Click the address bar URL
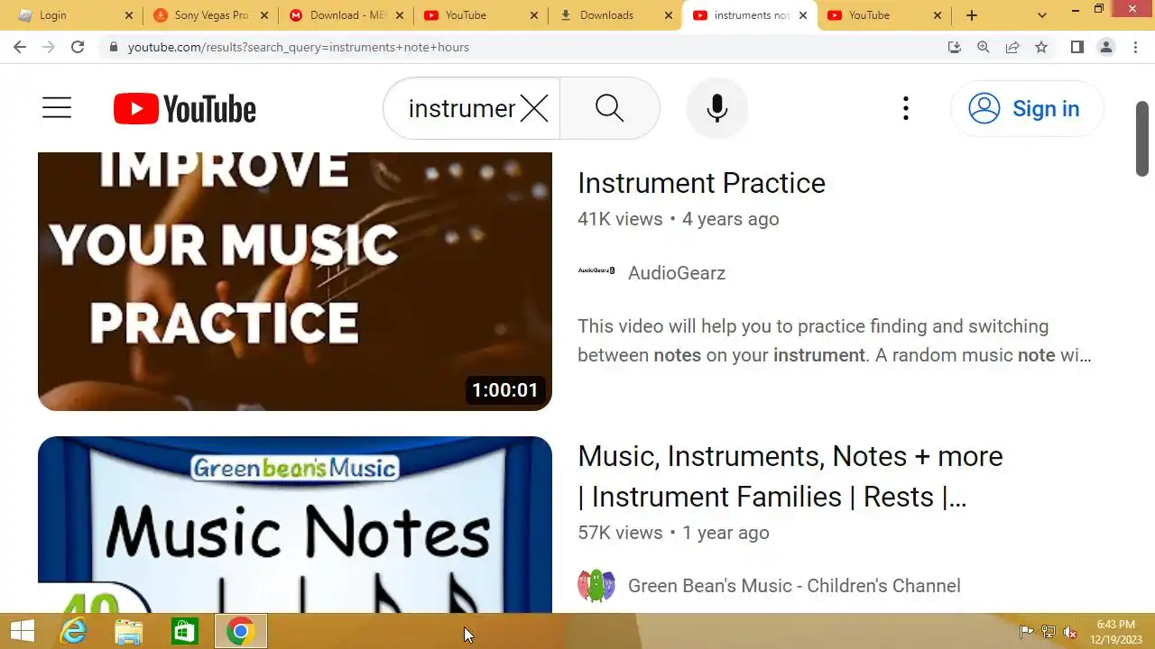 299,47
